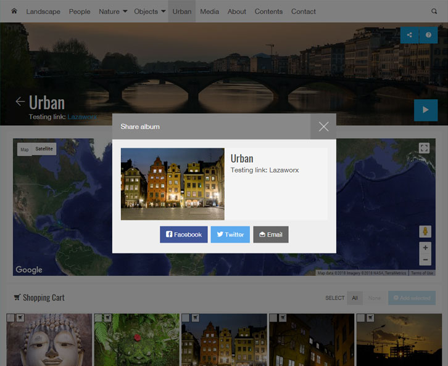Viewport: 448px width, 366px height.
Task: Click the back arrow beside Urban
Action: pos(20,102)
